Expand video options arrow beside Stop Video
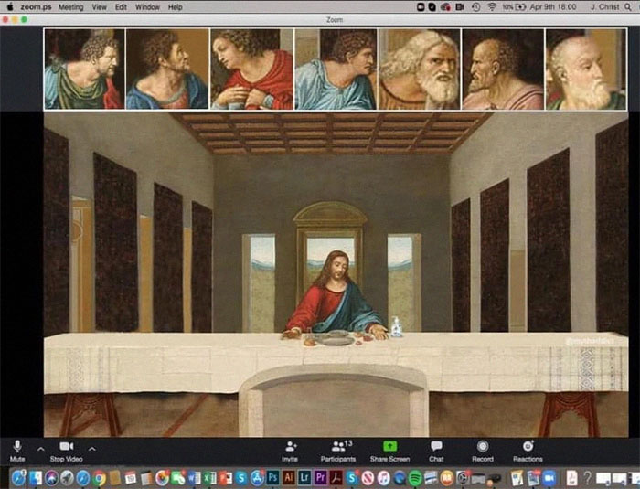 [x=91, y=448]
